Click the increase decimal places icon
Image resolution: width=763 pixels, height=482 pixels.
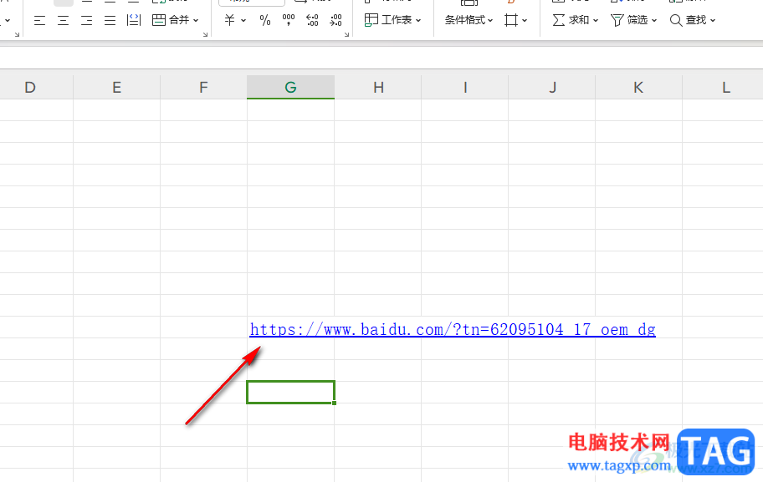[312, 20]
